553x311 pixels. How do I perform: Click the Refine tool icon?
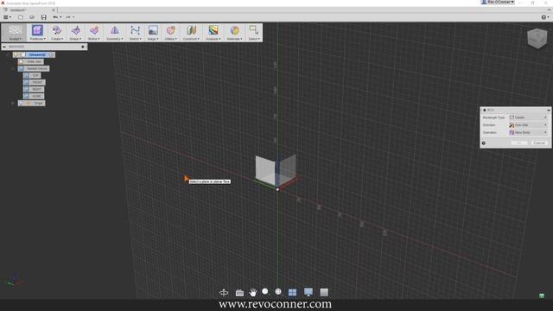94,30
